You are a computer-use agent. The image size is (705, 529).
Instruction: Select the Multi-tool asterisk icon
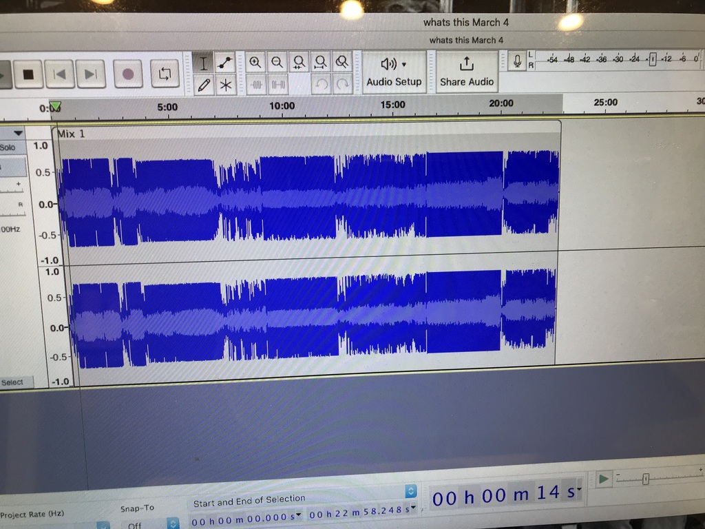(225, 85)
